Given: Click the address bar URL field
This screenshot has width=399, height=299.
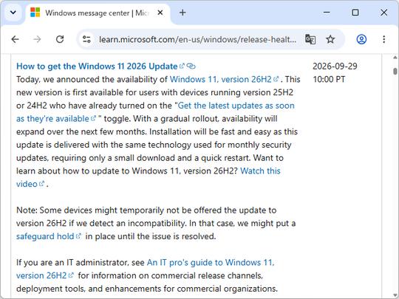Looking at the screenshot, I should pyautogui.click(x=197, y=39).
